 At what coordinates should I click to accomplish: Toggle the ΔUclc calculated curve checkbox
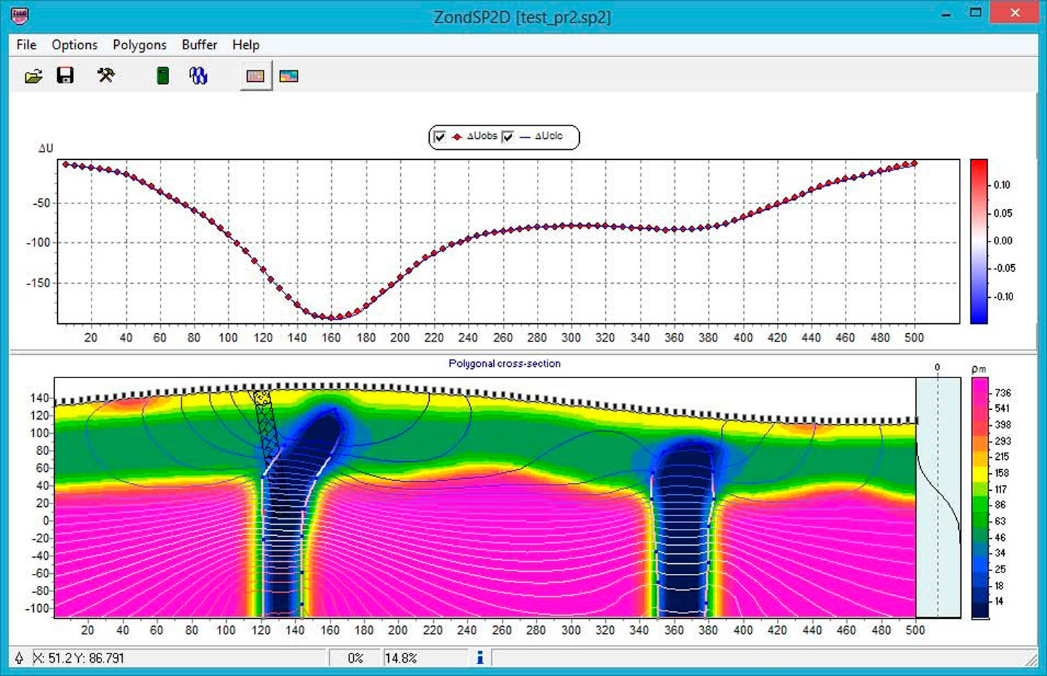click(508, 137)
